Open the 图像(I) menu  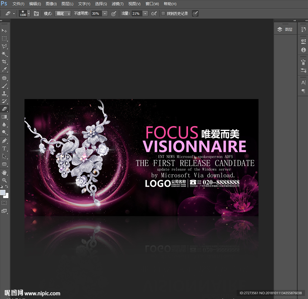coord(51,4)
